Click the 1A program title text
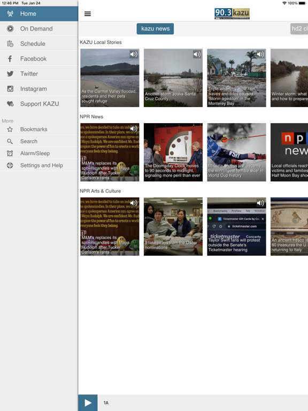 click(x=106, y=403)
